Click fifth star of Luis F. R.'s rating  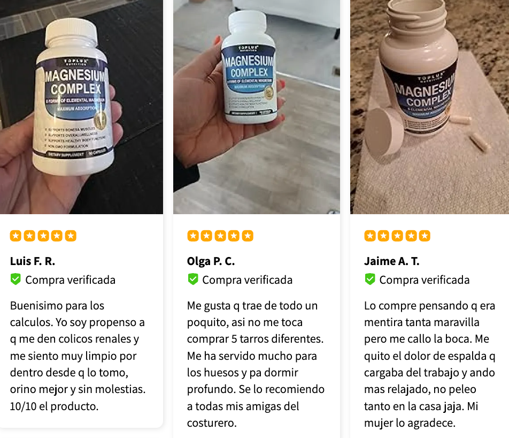pyautogui.click(x=71, y=236)
